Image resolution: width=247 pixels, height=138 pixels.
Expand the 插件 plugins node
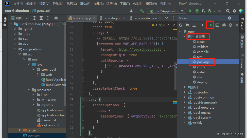[184, 87]
